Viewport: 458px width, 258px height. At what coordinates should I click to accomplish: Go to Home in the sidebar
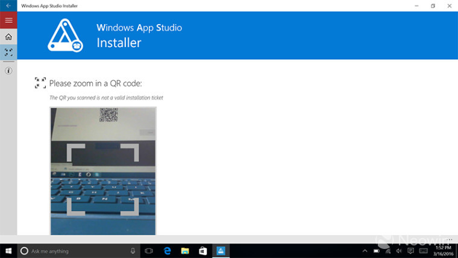click(8, 37)
